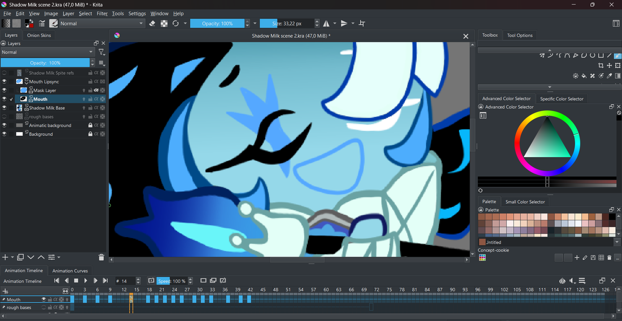Toggle vertical mirror tool
622x321 pixels.
click(x=344, y=23)
